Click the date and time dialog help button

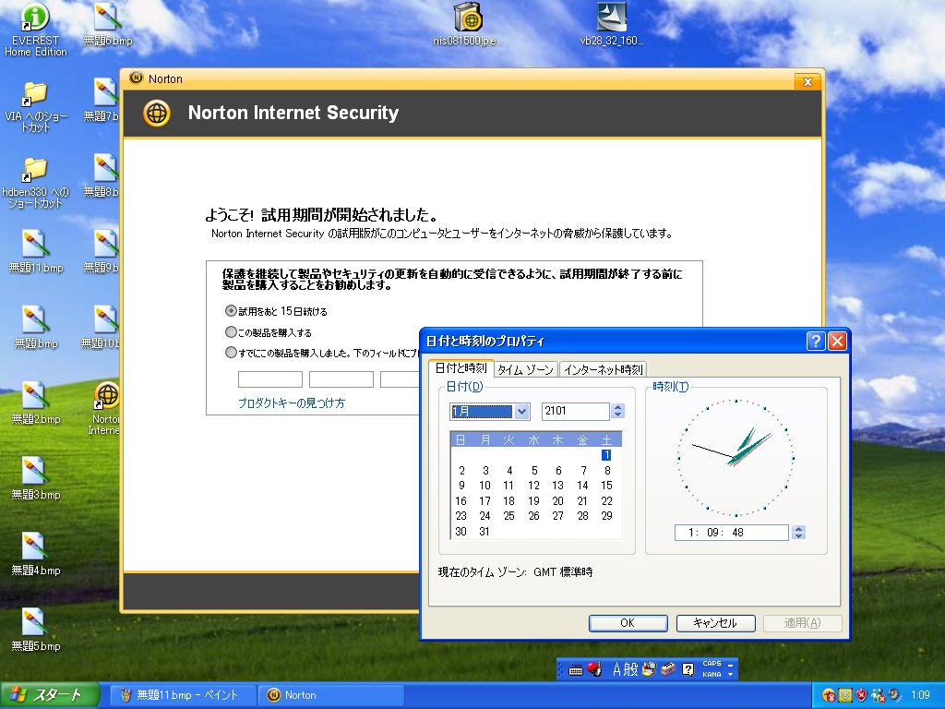(816, 342)
